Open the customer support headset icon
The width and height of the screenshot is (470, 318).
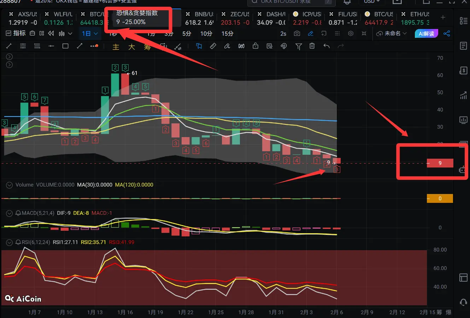point(463,302)
